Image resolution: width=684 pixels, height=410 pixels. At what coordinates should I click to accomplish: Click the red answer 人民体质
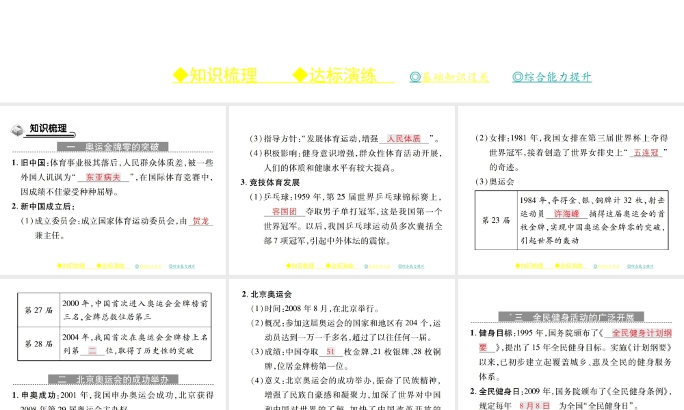click(404, 139)
